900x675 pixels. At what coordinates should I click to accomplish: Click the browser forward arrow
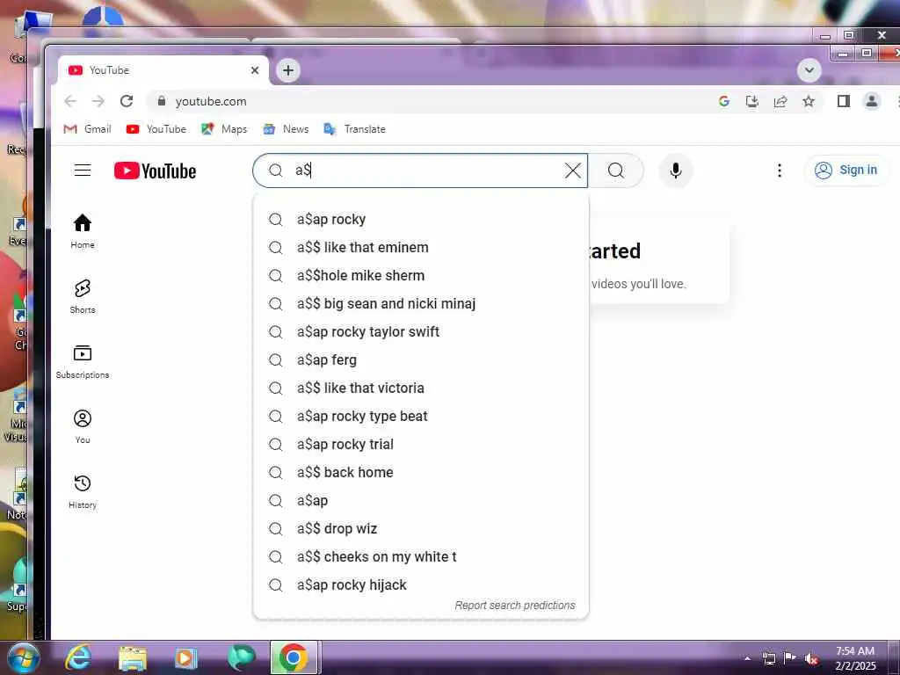[98, 102]
